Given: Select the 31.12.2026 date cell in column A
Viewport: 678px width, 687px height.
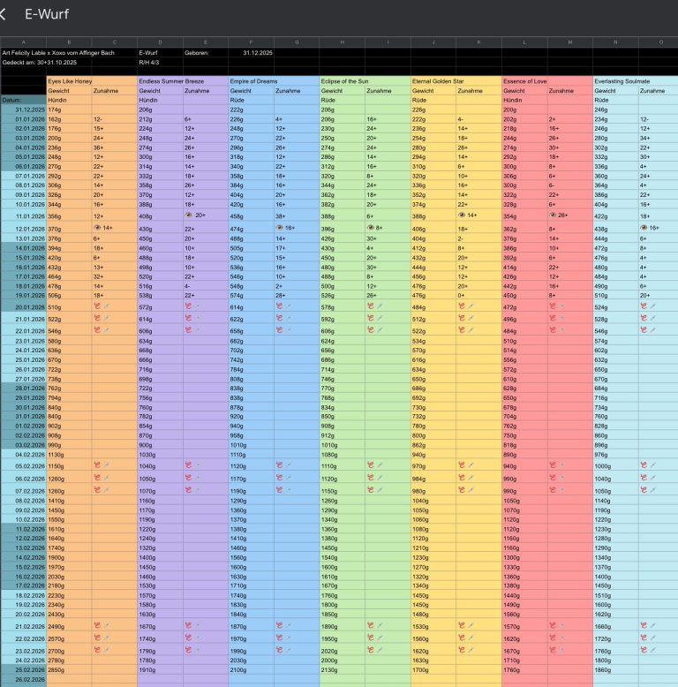Looking at the screenshot, I should coord(23,109).
